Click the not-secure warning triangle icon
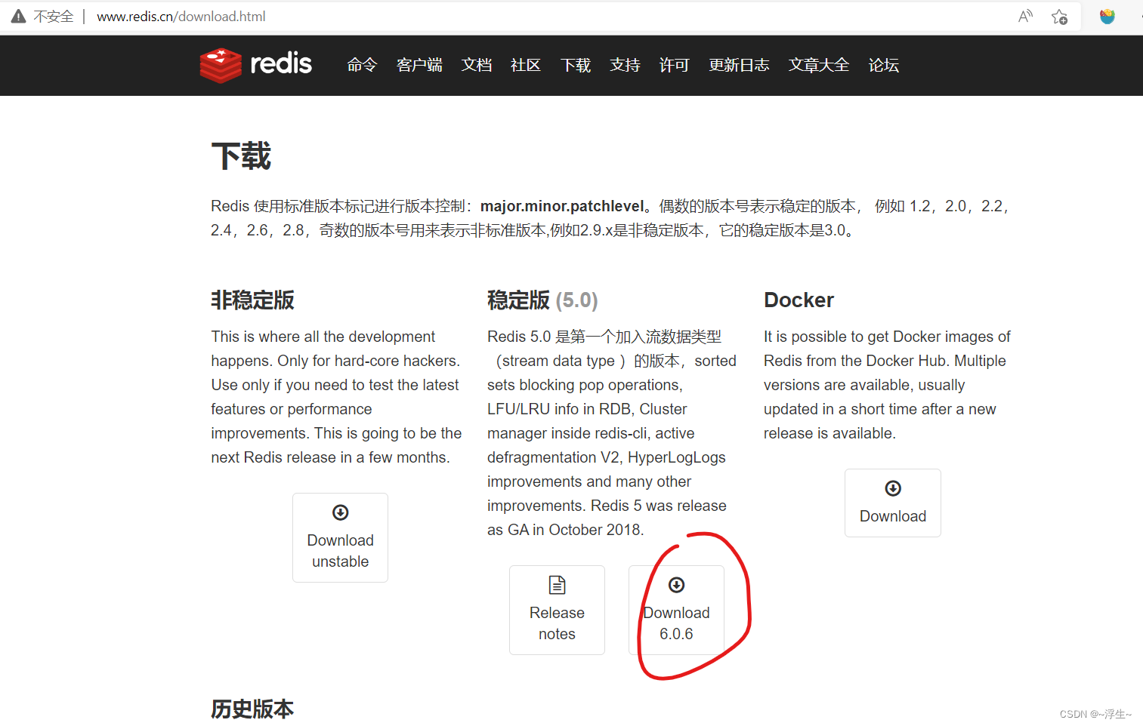The height and width of the screenshot is (726, 1143). [x=19, y=16]
